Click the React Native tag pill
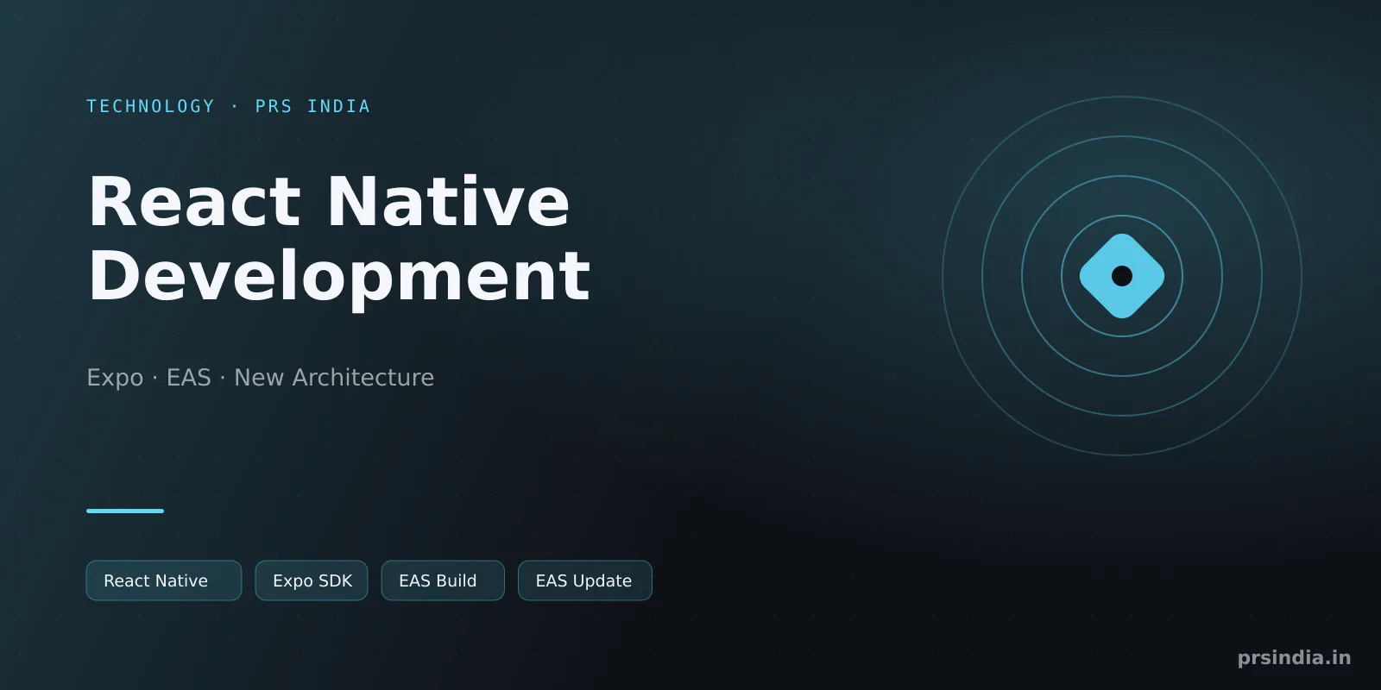Screen dimensions: 1381x690 click(164, 580)
